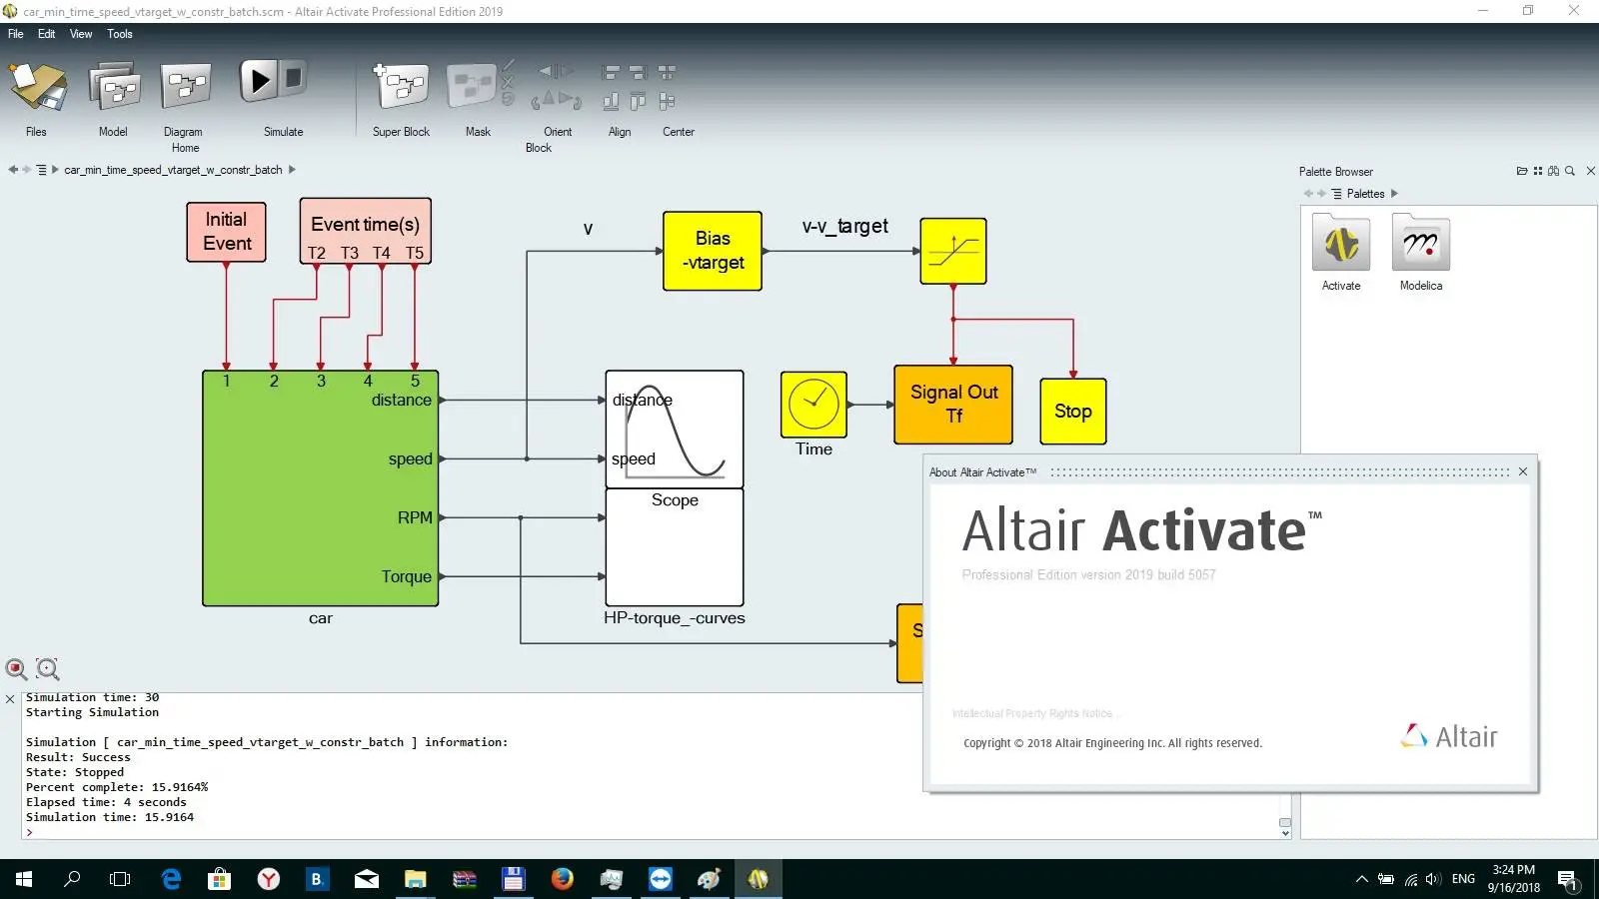Click the Palettes breadcrumb label
Viewport: 1599px width, 899px height.
(x=1365, y=194)
